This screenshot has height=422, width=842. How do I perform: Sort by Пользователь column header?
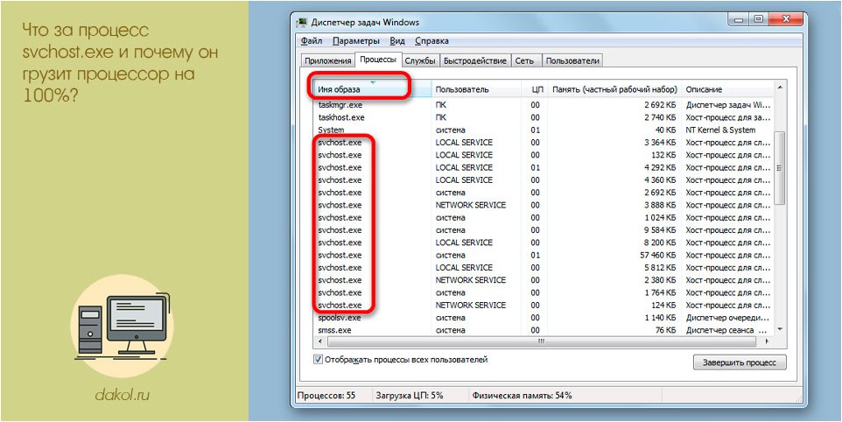pos(477,89)
